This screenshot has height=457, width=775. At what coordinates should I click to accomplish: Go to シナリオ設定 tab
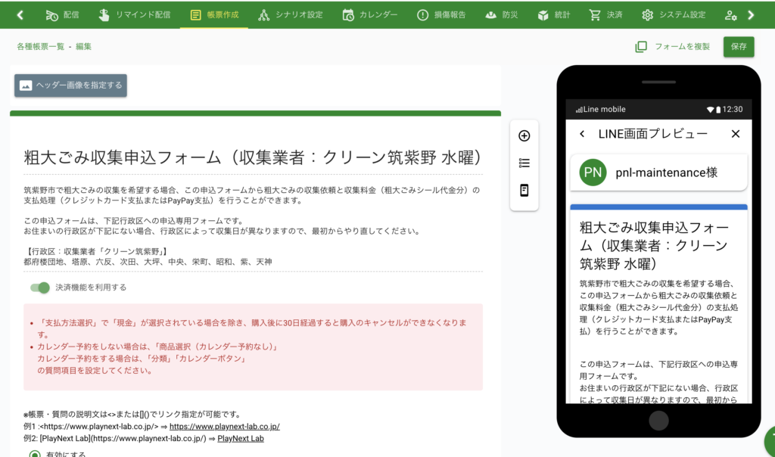tap(290, 15)
